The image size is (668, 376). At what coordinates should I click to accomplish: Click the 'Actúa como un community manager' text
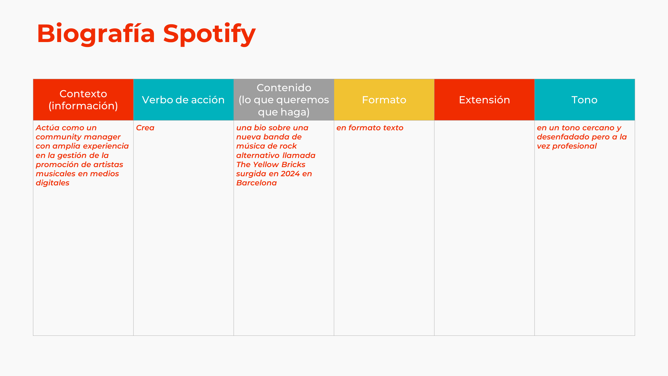point(78,132)
